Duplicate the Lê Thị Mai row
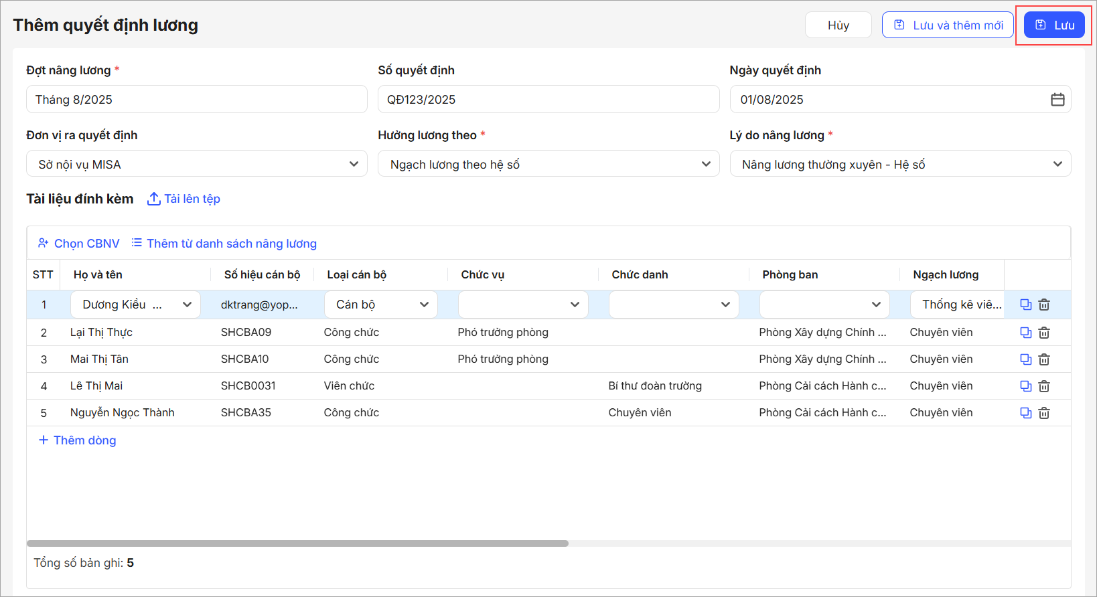This screenshot has width=1097, height=597. [1025, 386]
